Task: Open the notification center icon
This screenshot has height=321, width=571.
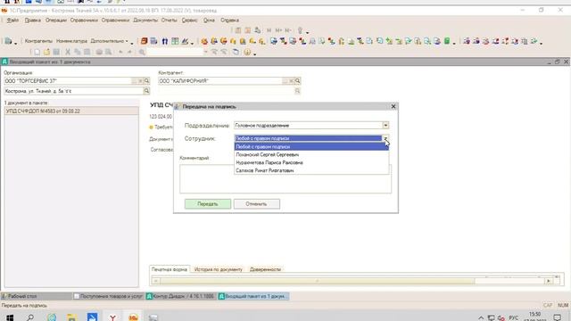Action: (x=557, y=317)
